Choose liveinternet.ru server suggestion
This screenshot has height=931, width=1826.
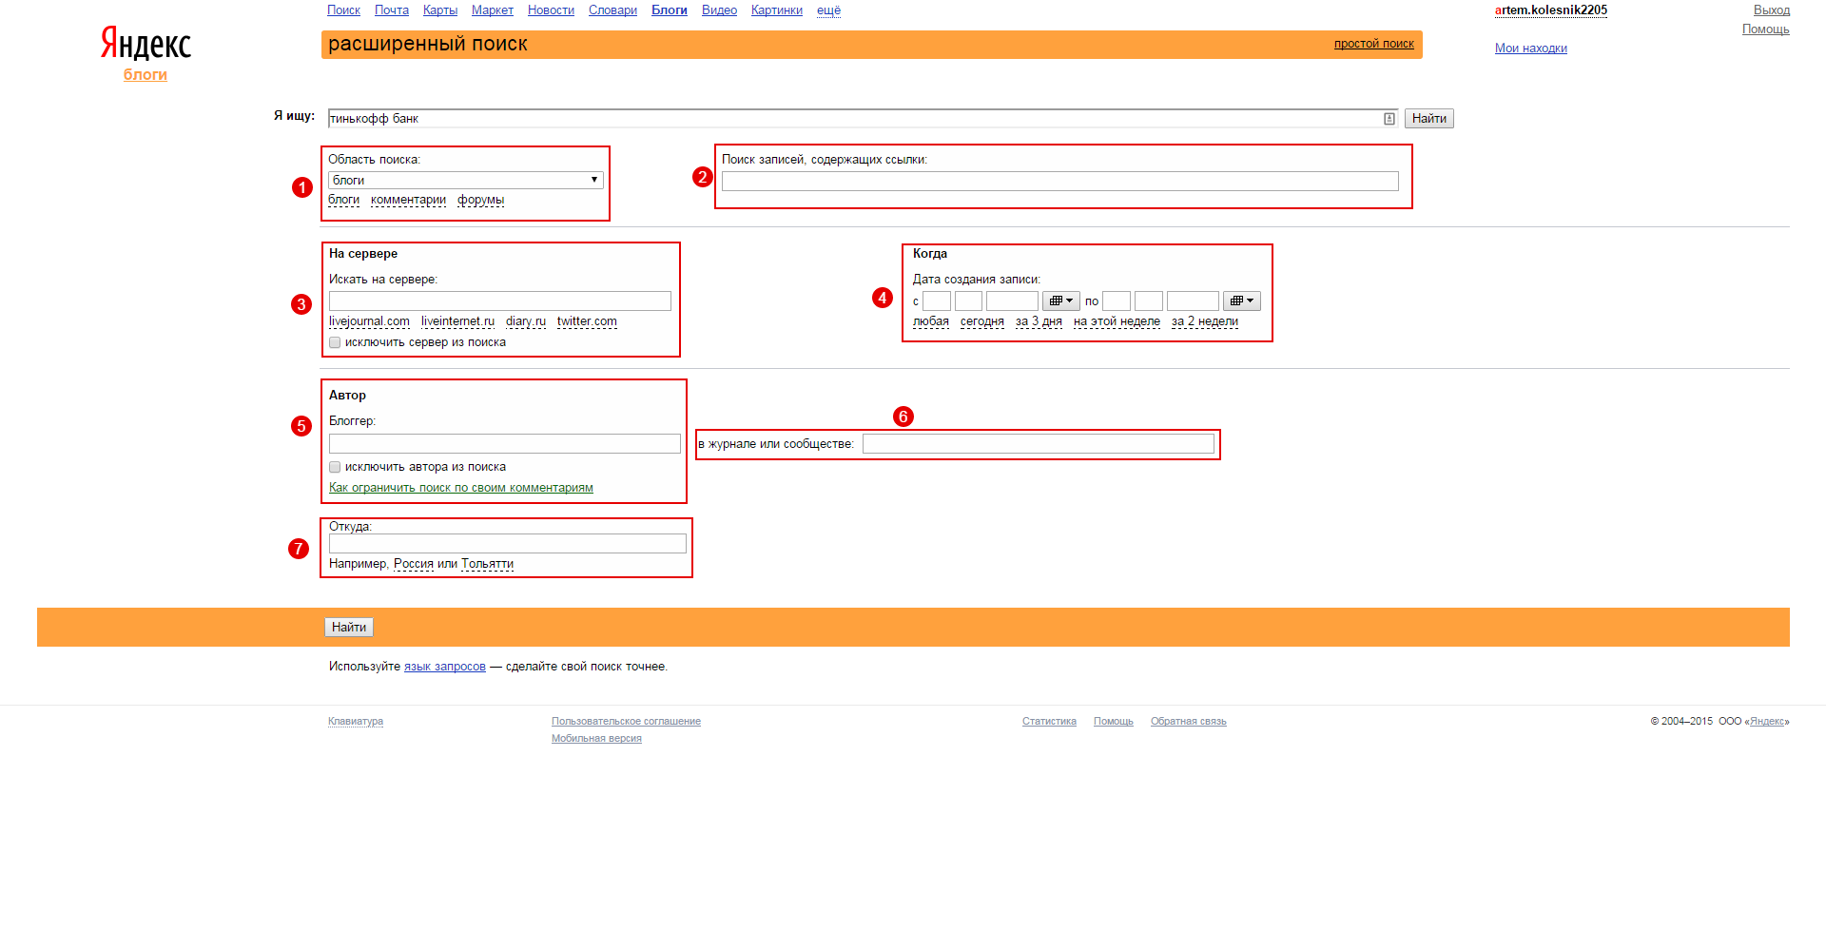457,321
